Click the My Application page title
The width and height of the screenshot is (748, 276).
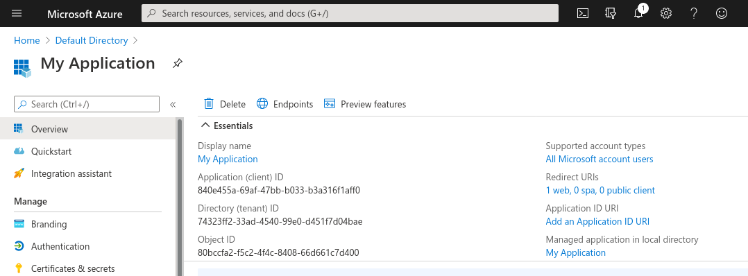pyautogui.click(x=98, y=63)
